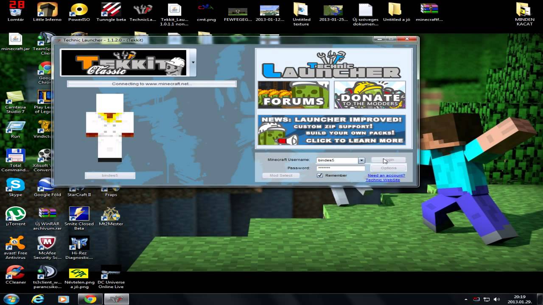Toggle the Remember checkbox

(x=320, y=175)
